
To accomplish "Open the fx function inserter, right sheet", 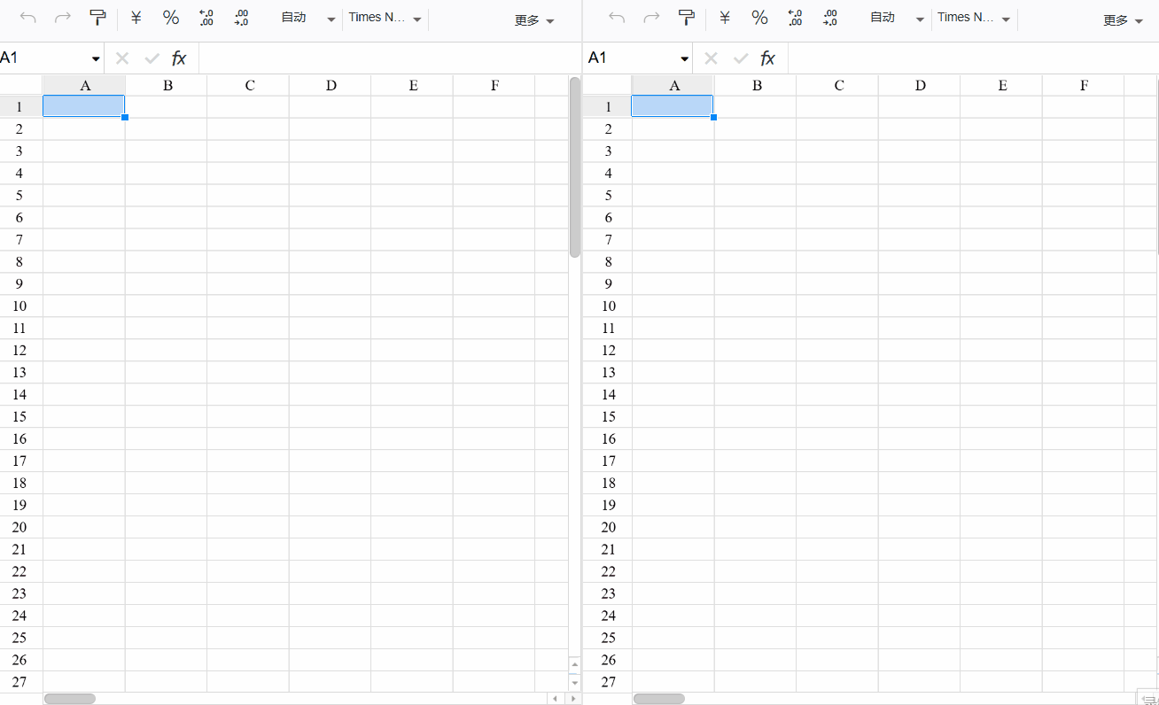I will [768, 58].
